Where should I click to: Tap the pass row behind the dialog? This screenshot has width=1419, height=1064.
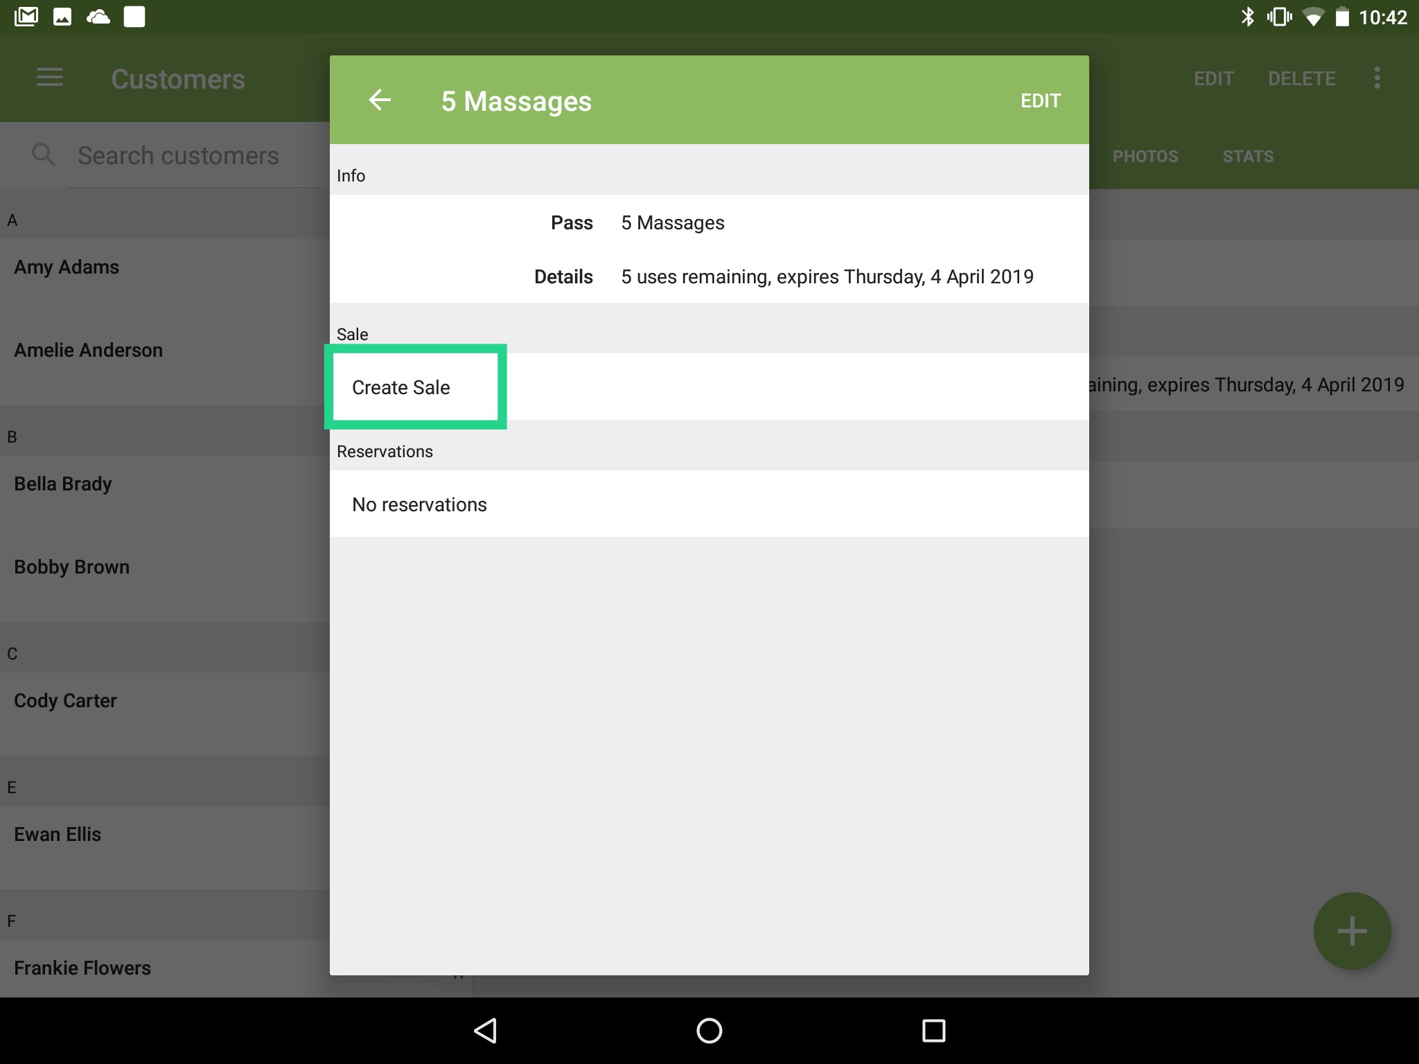pos(1254,384)
